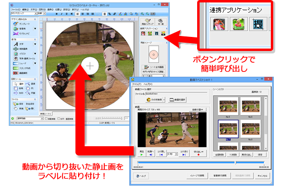Pick the 四角 rectangle tool
The width and height of the screenshot is (284, 188).
click(x=19, y=88)
